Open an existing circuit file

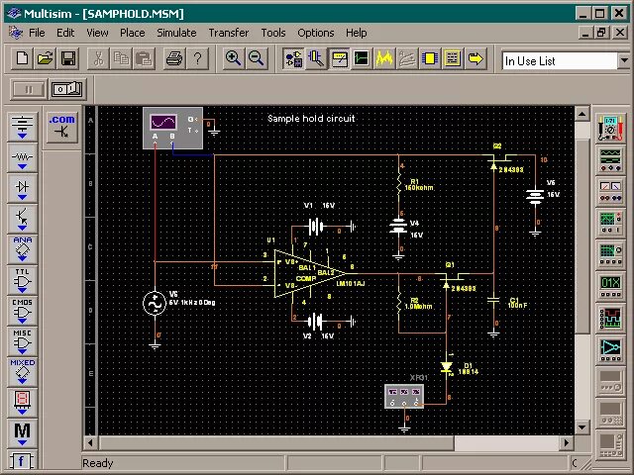46,59
